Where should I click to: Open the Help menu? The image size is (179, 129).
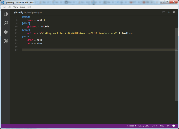click(x=29, y=7)
